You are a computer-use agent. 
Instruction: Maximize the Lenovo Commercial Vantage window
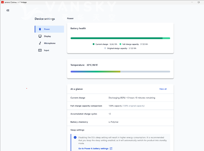(199, 2)
